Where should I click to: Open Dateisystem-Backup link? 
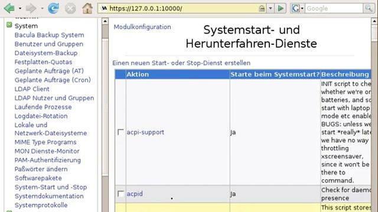click(x=46, y=53)
